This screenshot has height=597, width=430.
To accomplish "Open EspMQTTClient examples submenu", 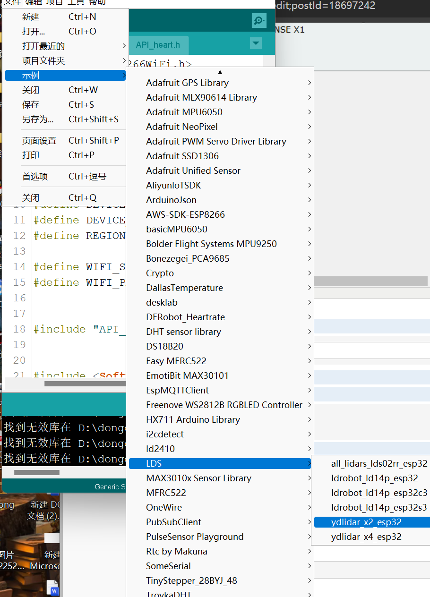I will tap(220, 391).
